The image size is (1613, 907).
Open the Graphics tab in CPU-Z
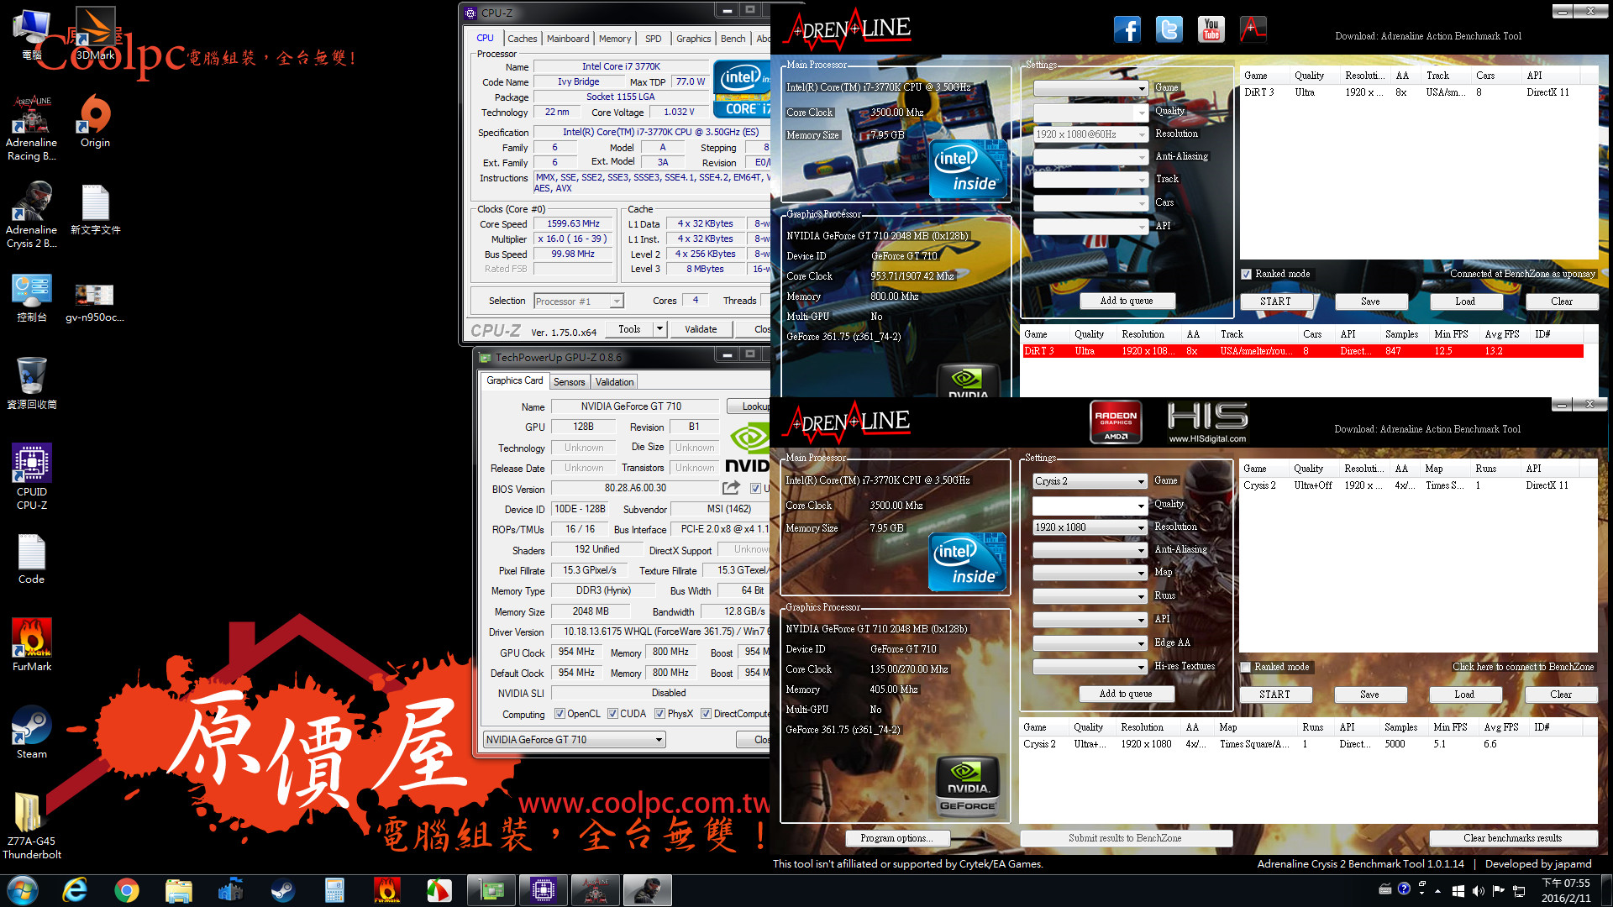pyautogui.click(x=693, y=39)
